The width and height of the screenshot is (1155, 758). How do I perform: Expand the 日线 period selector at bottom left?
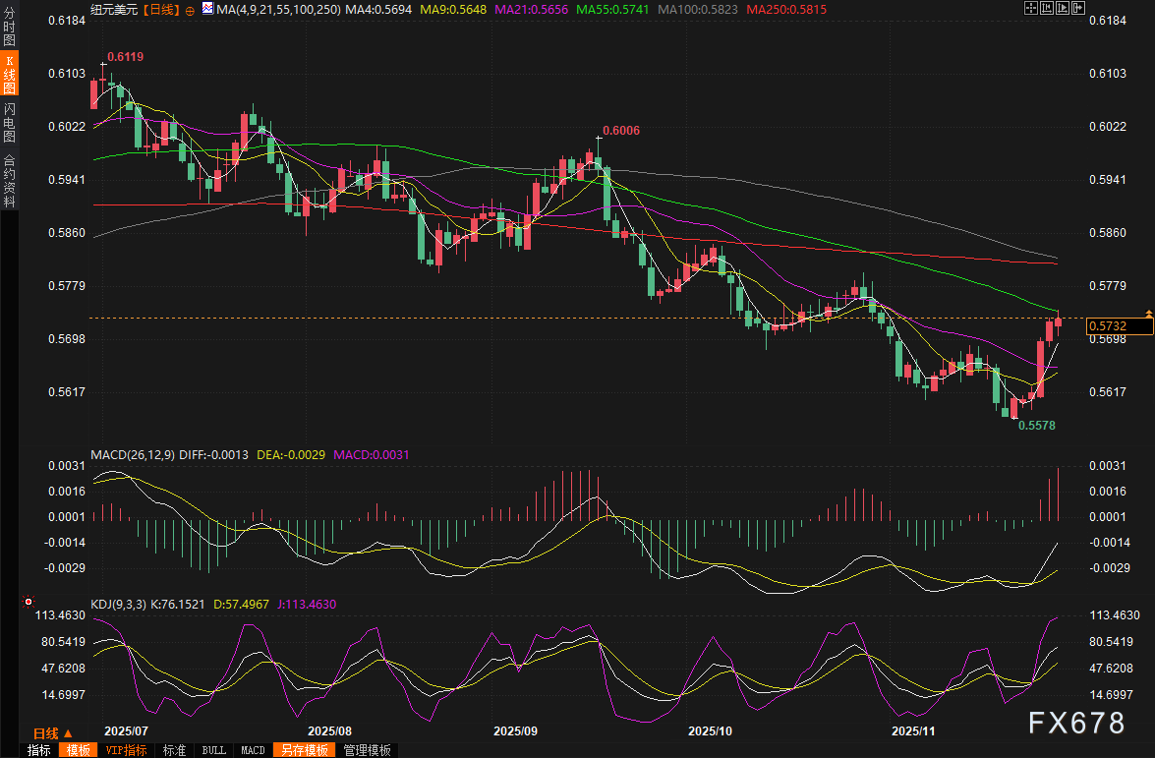52,733
